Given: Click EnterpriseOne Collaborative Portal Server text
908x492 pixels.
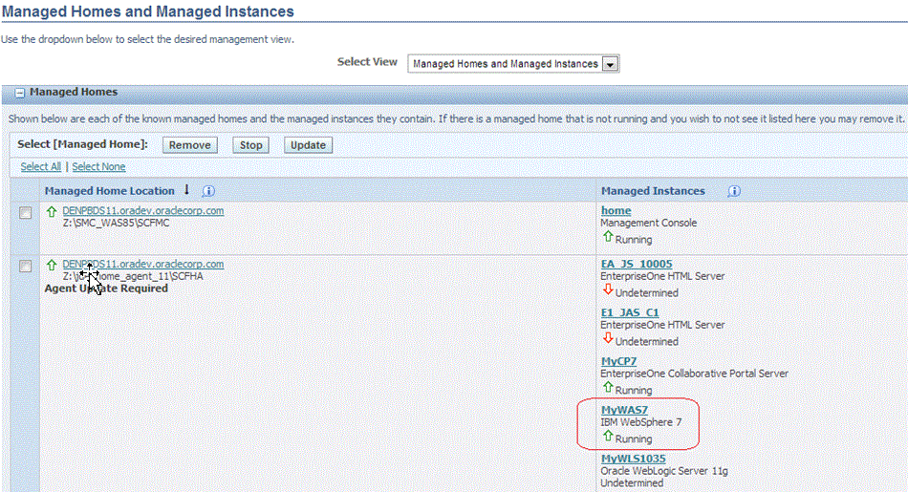Looking at the screenshot, I should click(694, 374).
